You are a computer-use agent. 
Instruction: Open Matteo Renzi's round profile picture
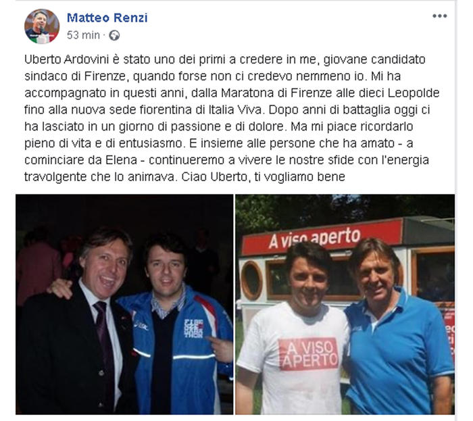tap(42, 26)
